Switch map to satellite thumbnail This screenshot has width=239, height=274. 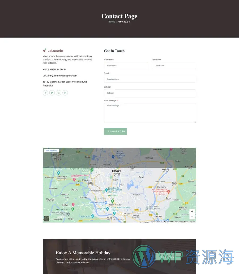pos(47,218)
